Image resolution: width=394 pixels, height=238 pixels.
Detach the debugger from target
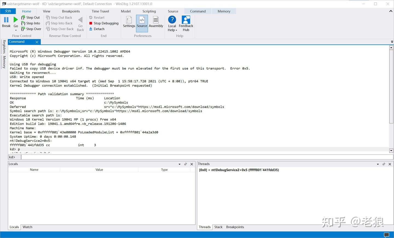pos(97,29)
